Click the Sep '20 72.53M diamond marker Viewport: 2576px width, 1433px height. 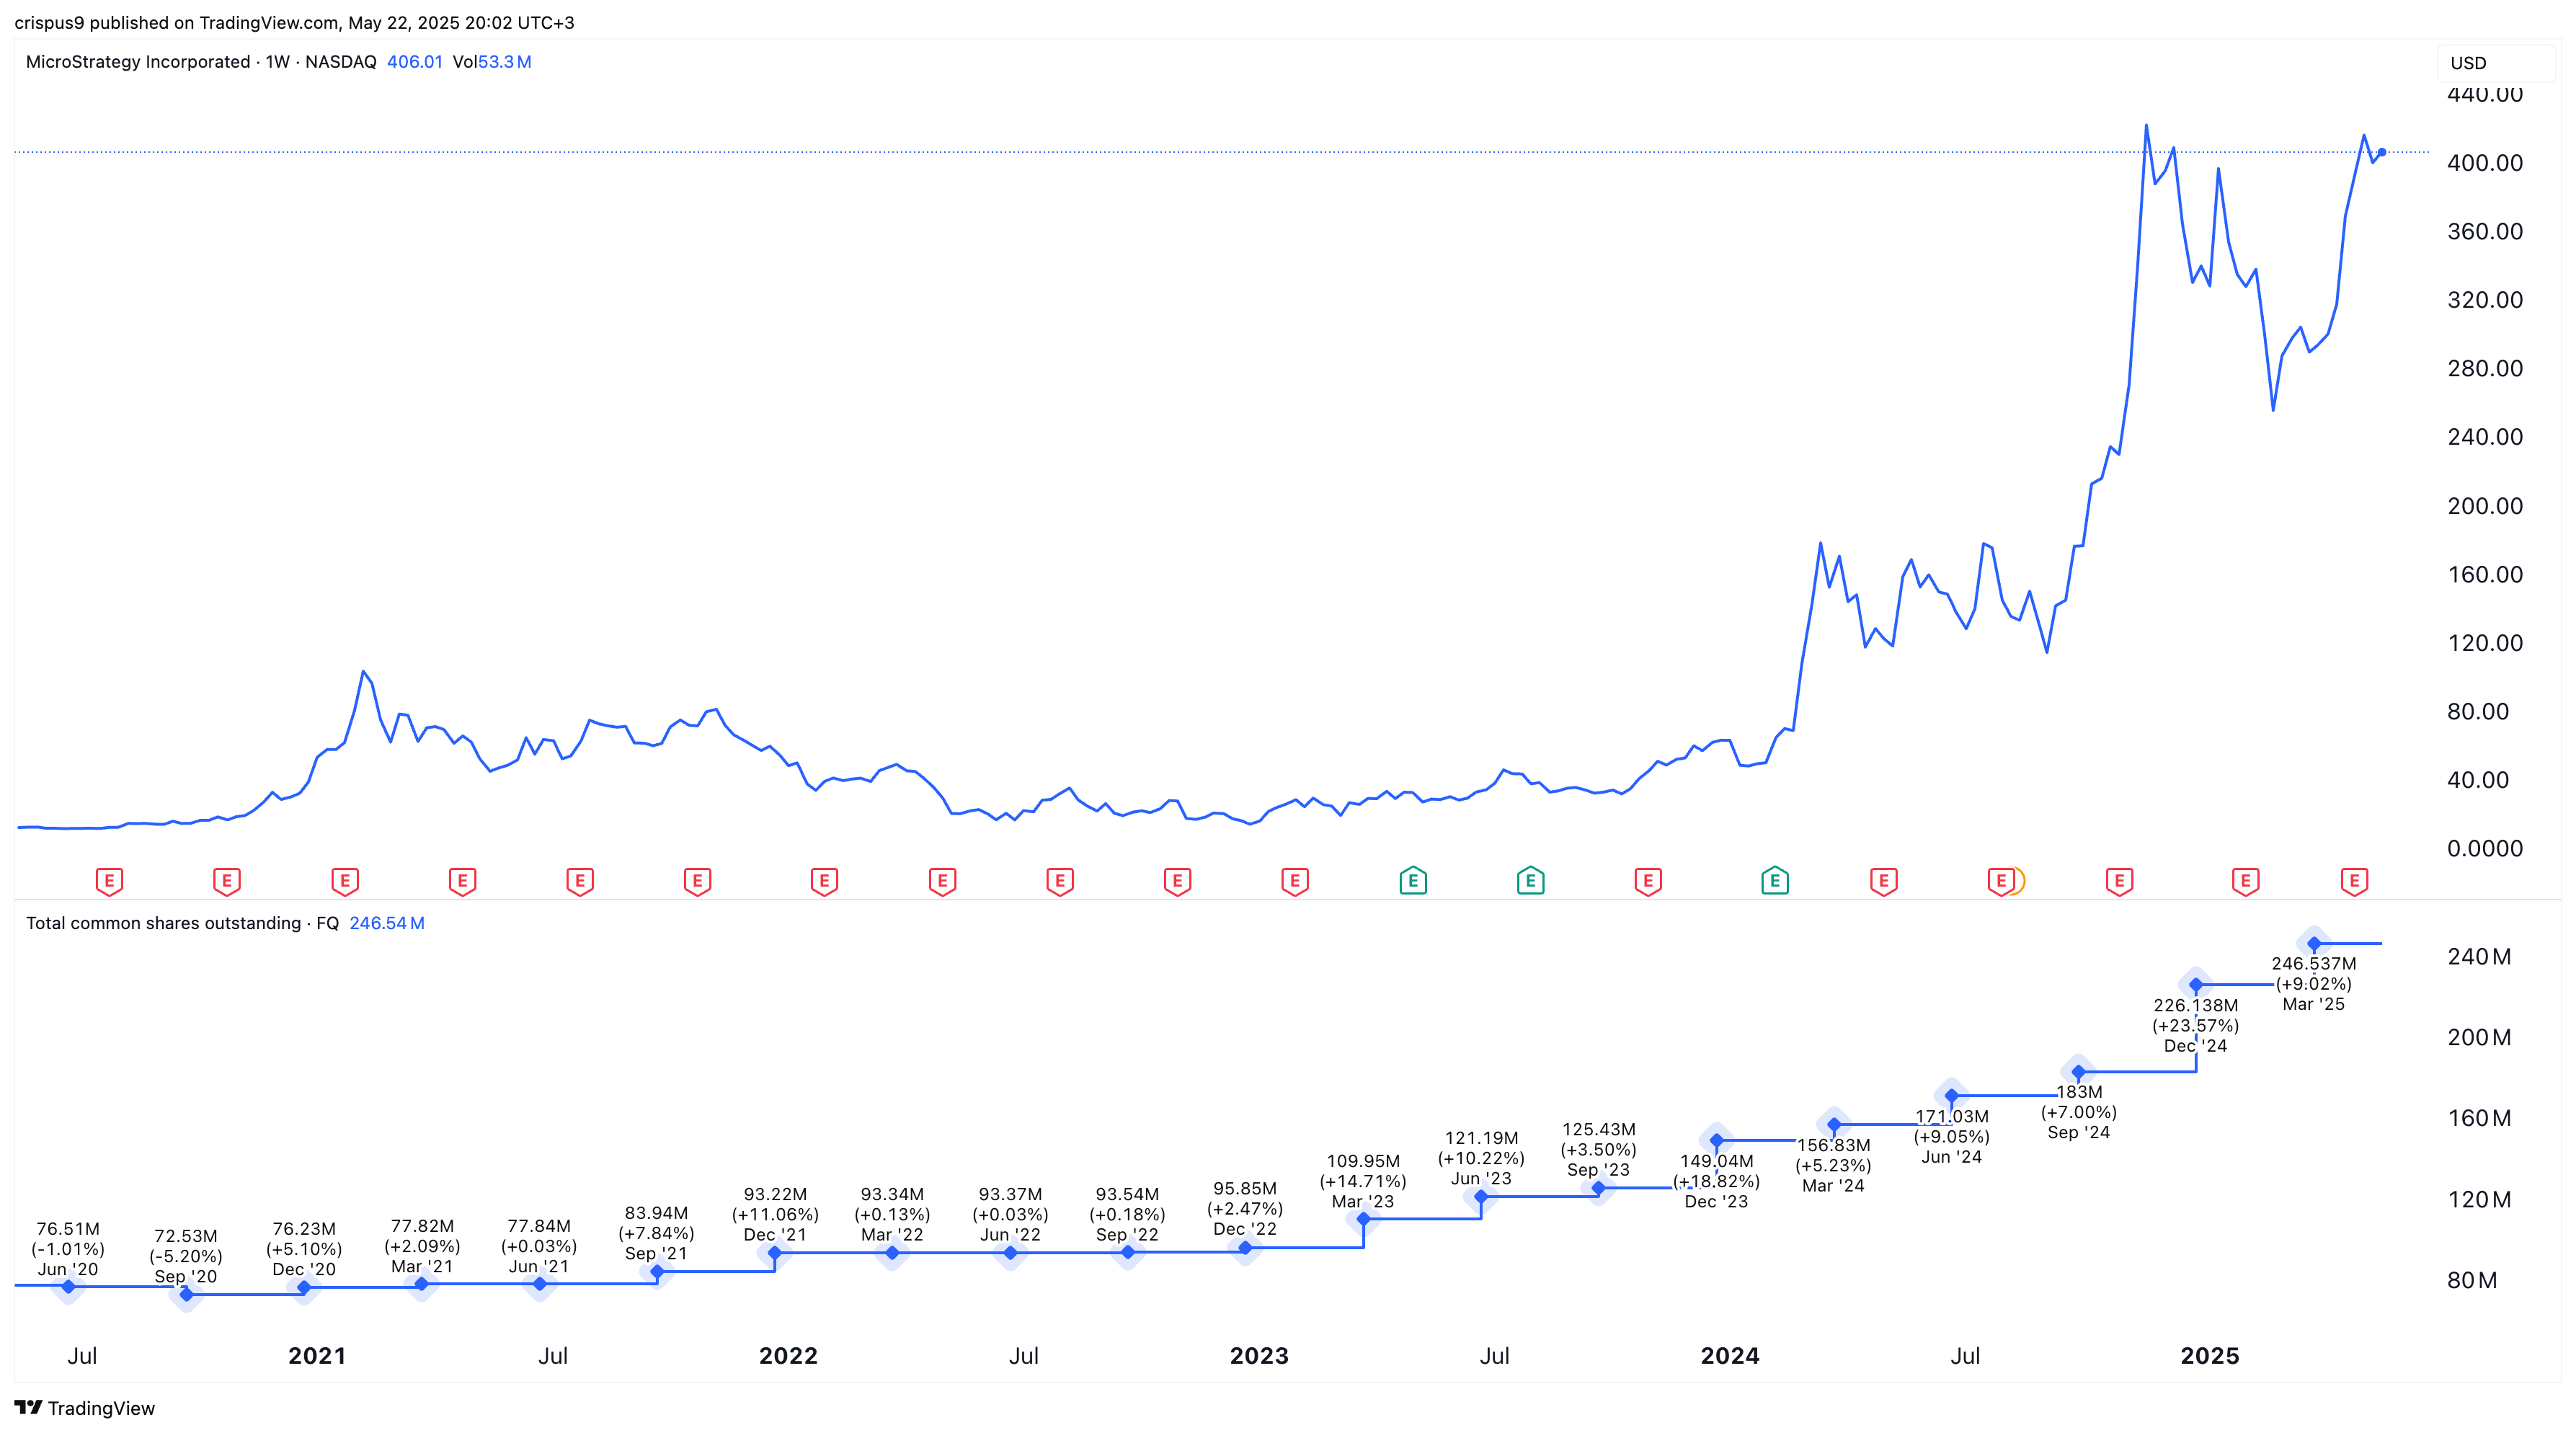point(186,1294)
